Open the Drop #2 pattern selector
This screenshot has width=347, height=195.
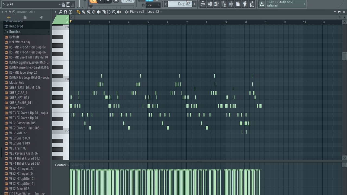pos(180,4)
